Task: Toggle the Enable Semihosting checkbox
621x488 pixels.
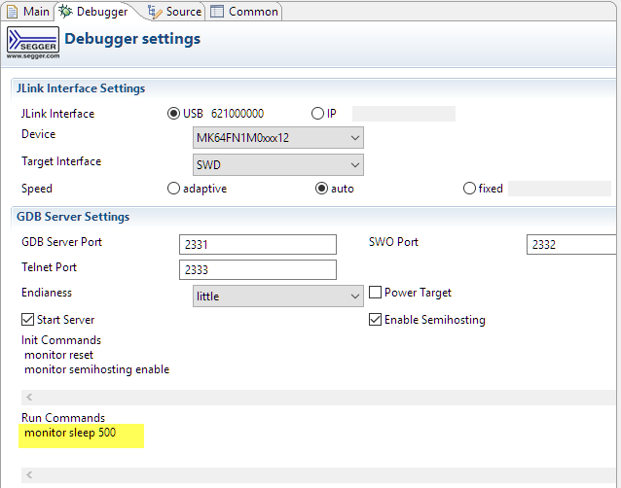Action: point(376,320)
